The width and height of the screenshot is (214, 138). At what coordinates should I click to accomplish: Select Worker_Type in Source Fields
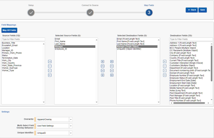click(8, 71)
